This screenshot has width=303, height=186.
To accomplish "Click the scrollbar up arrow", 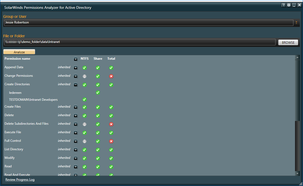I will click(297, 58).
